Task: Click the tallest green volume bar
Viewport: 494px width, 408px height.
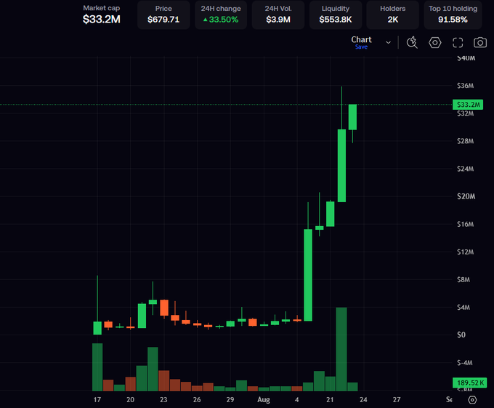Action: 341,349
